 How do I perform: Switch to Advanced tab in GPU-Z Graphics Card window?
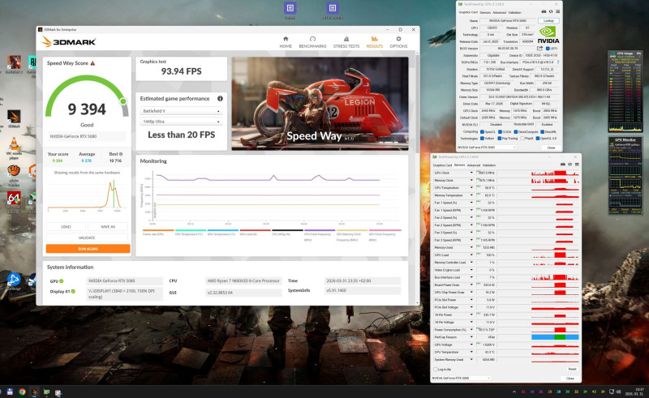499,12
